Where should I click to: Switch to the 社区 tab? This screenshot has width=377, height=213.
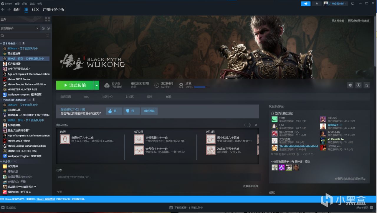pos(35,9)
